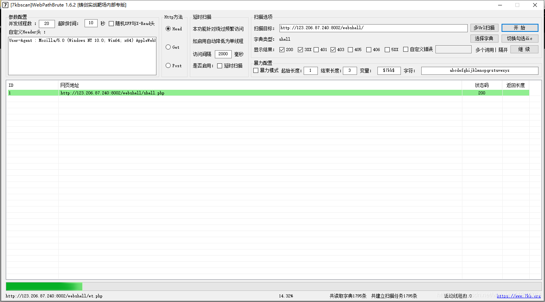Click the 状态码 status code column header
Image resolution: width=545 pixels, height=302 pixels.
pyautogui.click(x=482, y=85)
